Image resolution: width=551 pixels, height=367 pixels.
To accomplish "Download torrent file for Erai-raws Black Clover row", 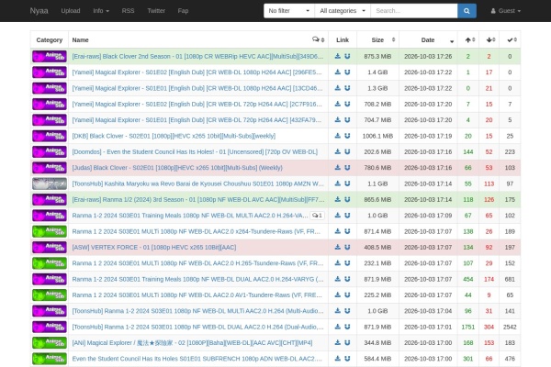I will [338, 56].
